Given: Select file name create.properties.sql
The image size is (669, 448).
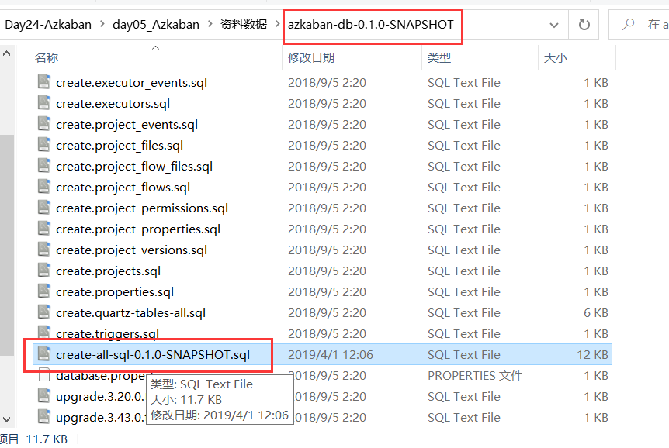Looking at the screenshot, I should [x=115, y=291].
